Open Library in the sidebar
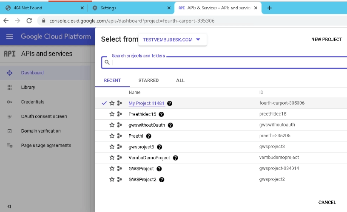The width and height of the screenshot is (347, 212). [28, 88]
